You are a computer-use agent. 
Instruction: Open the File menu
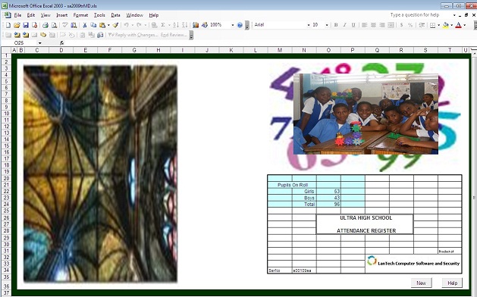click(x=17, y=15)
